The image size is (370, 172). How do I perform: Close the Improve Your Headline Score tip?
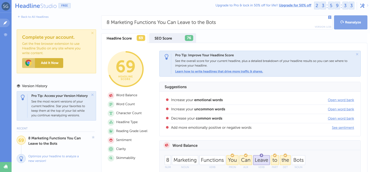pyautogui.click(x=357, y=54)
